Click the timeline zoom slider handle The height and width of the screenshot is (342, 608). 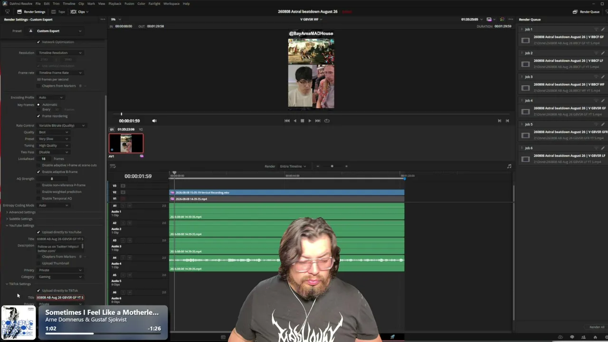click(x=332, y=166)
